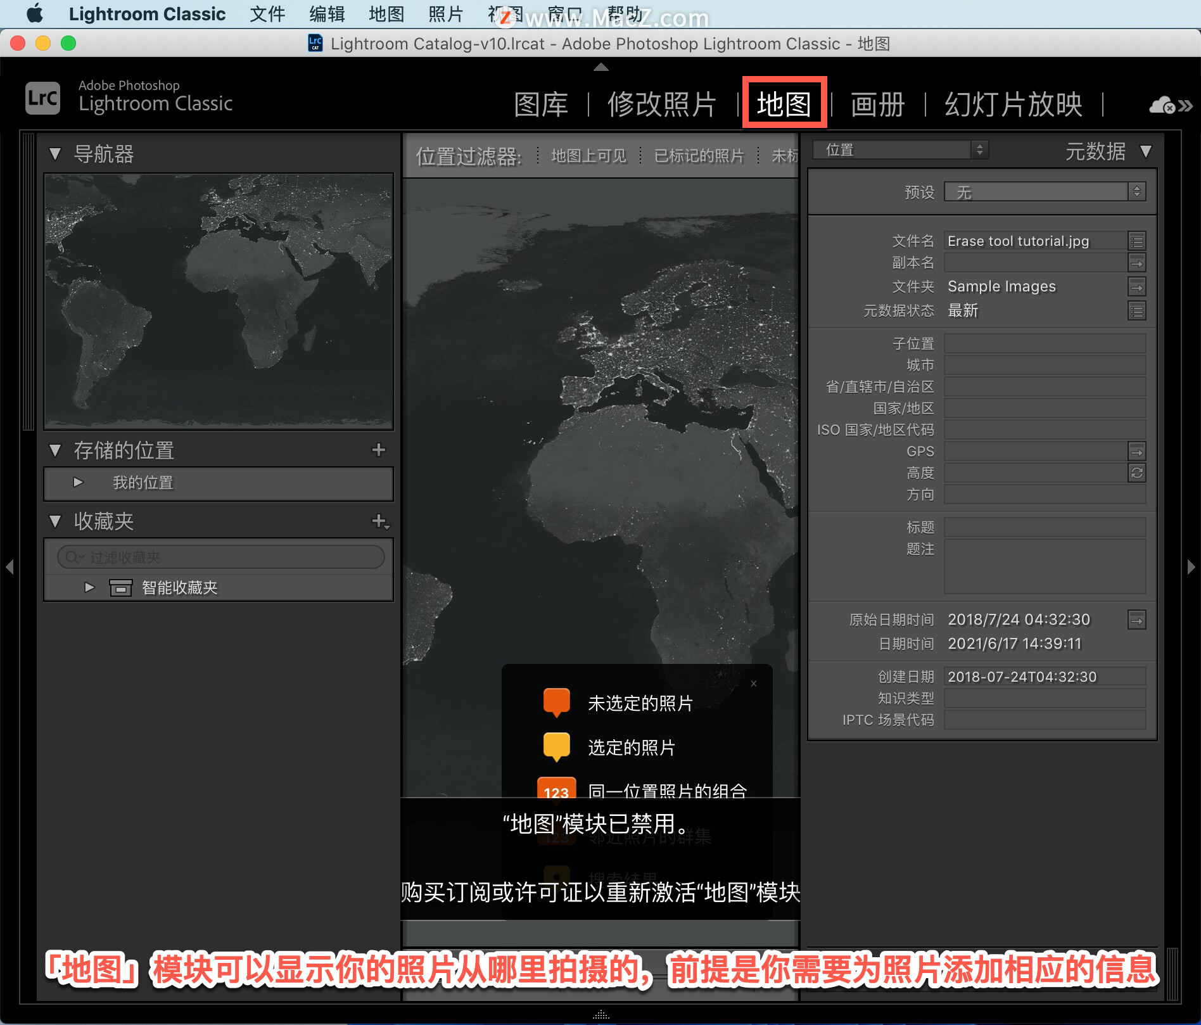The height and width of the screenshot is (1025, 1201).
Task: Click the 省/直辖市/自治区 field
Action: [1045, 386]
